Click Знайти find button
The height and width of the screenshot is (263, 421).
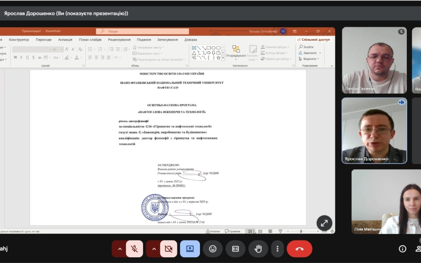coord(306,47)
